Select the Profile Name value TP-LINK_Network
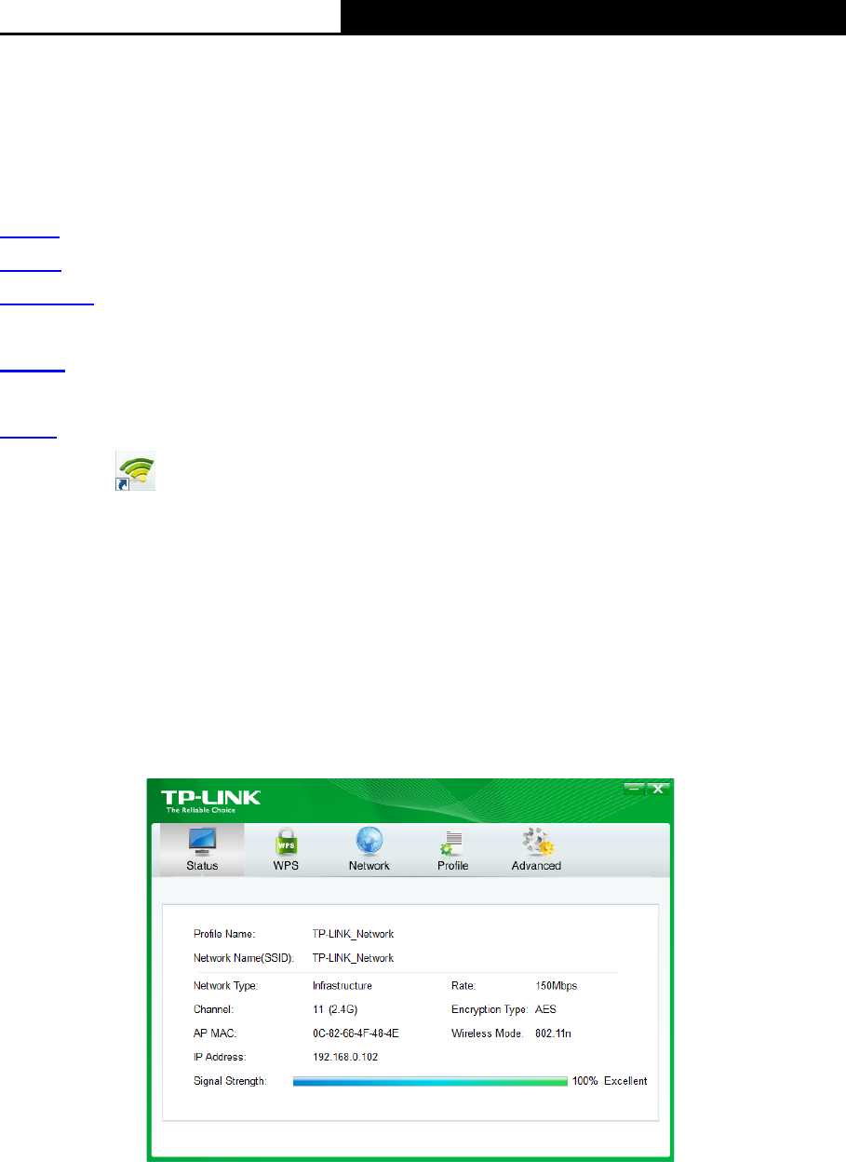Viewport: 846px width, 1162px height. coord(353,934)
